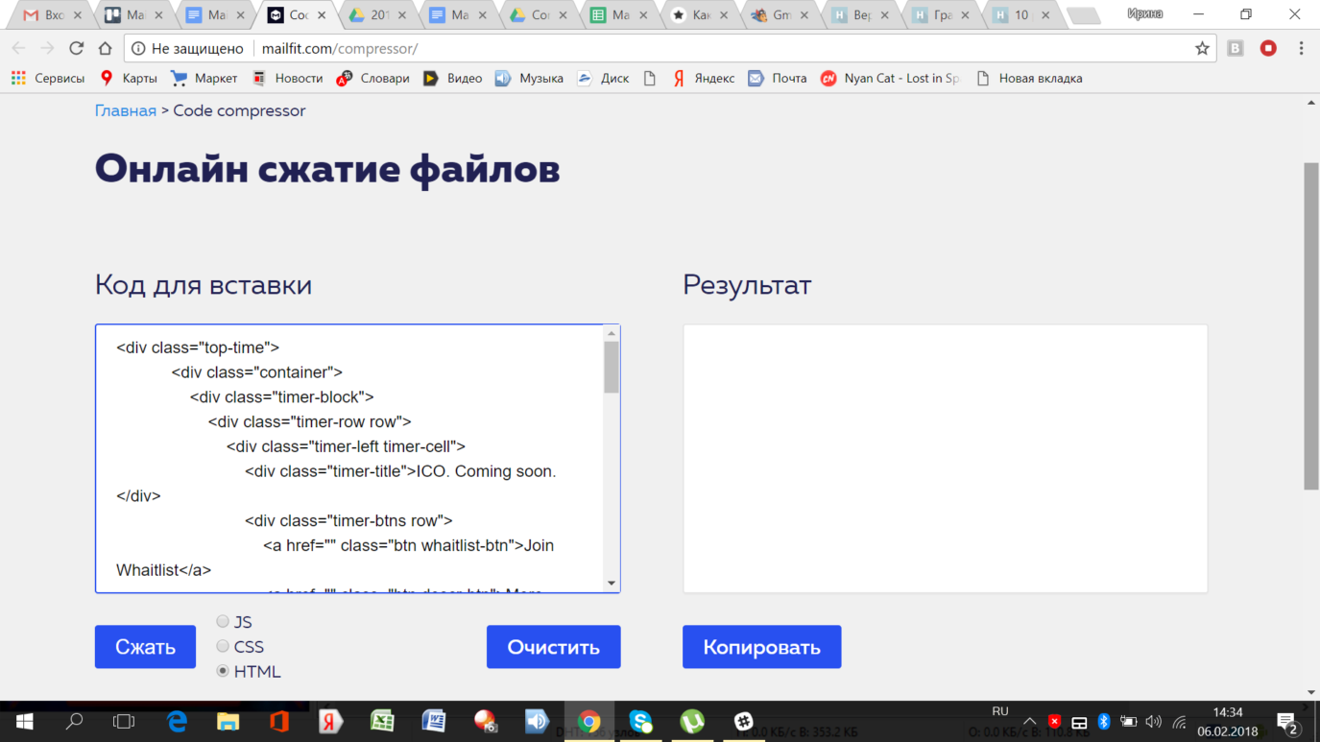
Task: Open Skype from the taskbar
Action: click(640, 721)
